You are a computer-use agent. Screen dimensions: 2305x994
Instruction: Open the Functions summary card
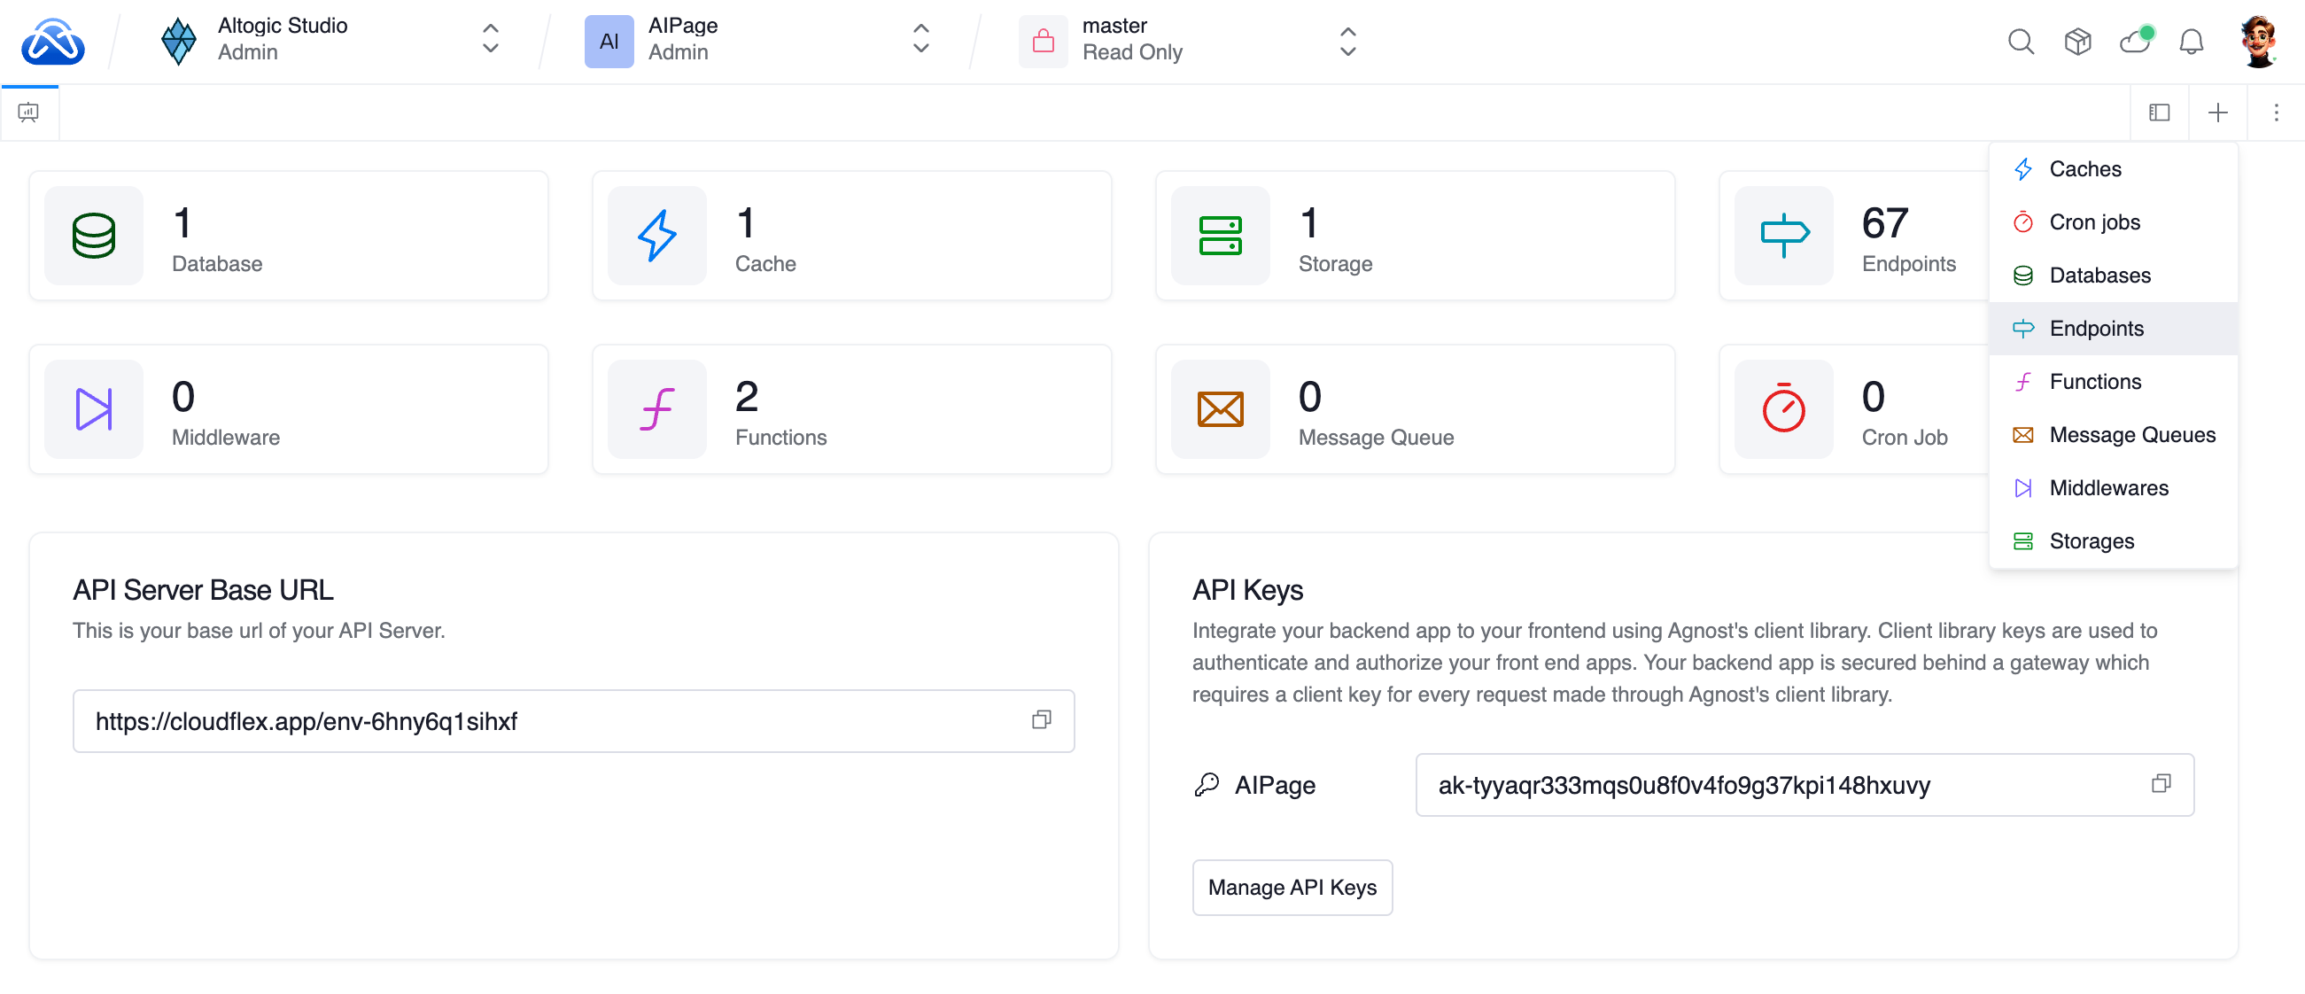[851, 410]
